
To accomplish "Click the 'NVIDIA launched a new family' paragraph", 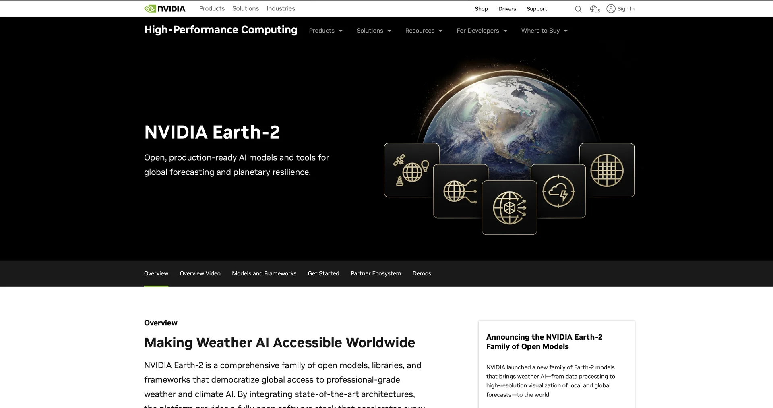I will tap(550, 381).
